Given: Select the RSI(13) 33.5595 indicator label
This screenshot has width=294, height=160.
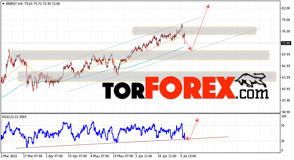Looking at the screenshot, I should 14,117.
